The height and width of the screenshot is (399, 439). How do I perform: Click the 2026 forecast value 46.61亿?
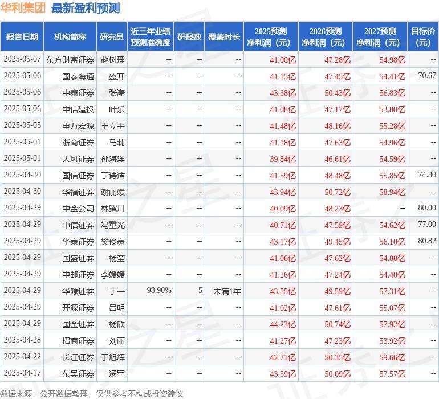(338, 159)
